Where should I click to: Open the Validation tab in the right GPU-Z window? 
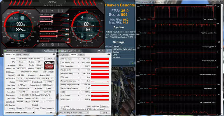pos(81,55)
